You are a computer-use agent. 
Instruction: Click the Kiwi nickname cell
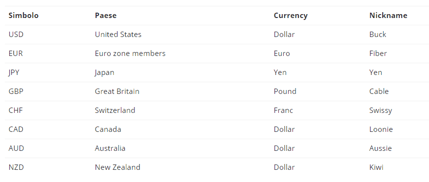tap(376, 167)
